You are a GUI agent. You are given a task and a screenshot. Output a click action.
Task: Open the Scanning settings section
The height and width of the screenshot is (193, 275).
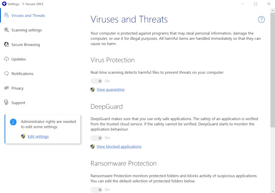pos(26,30)
